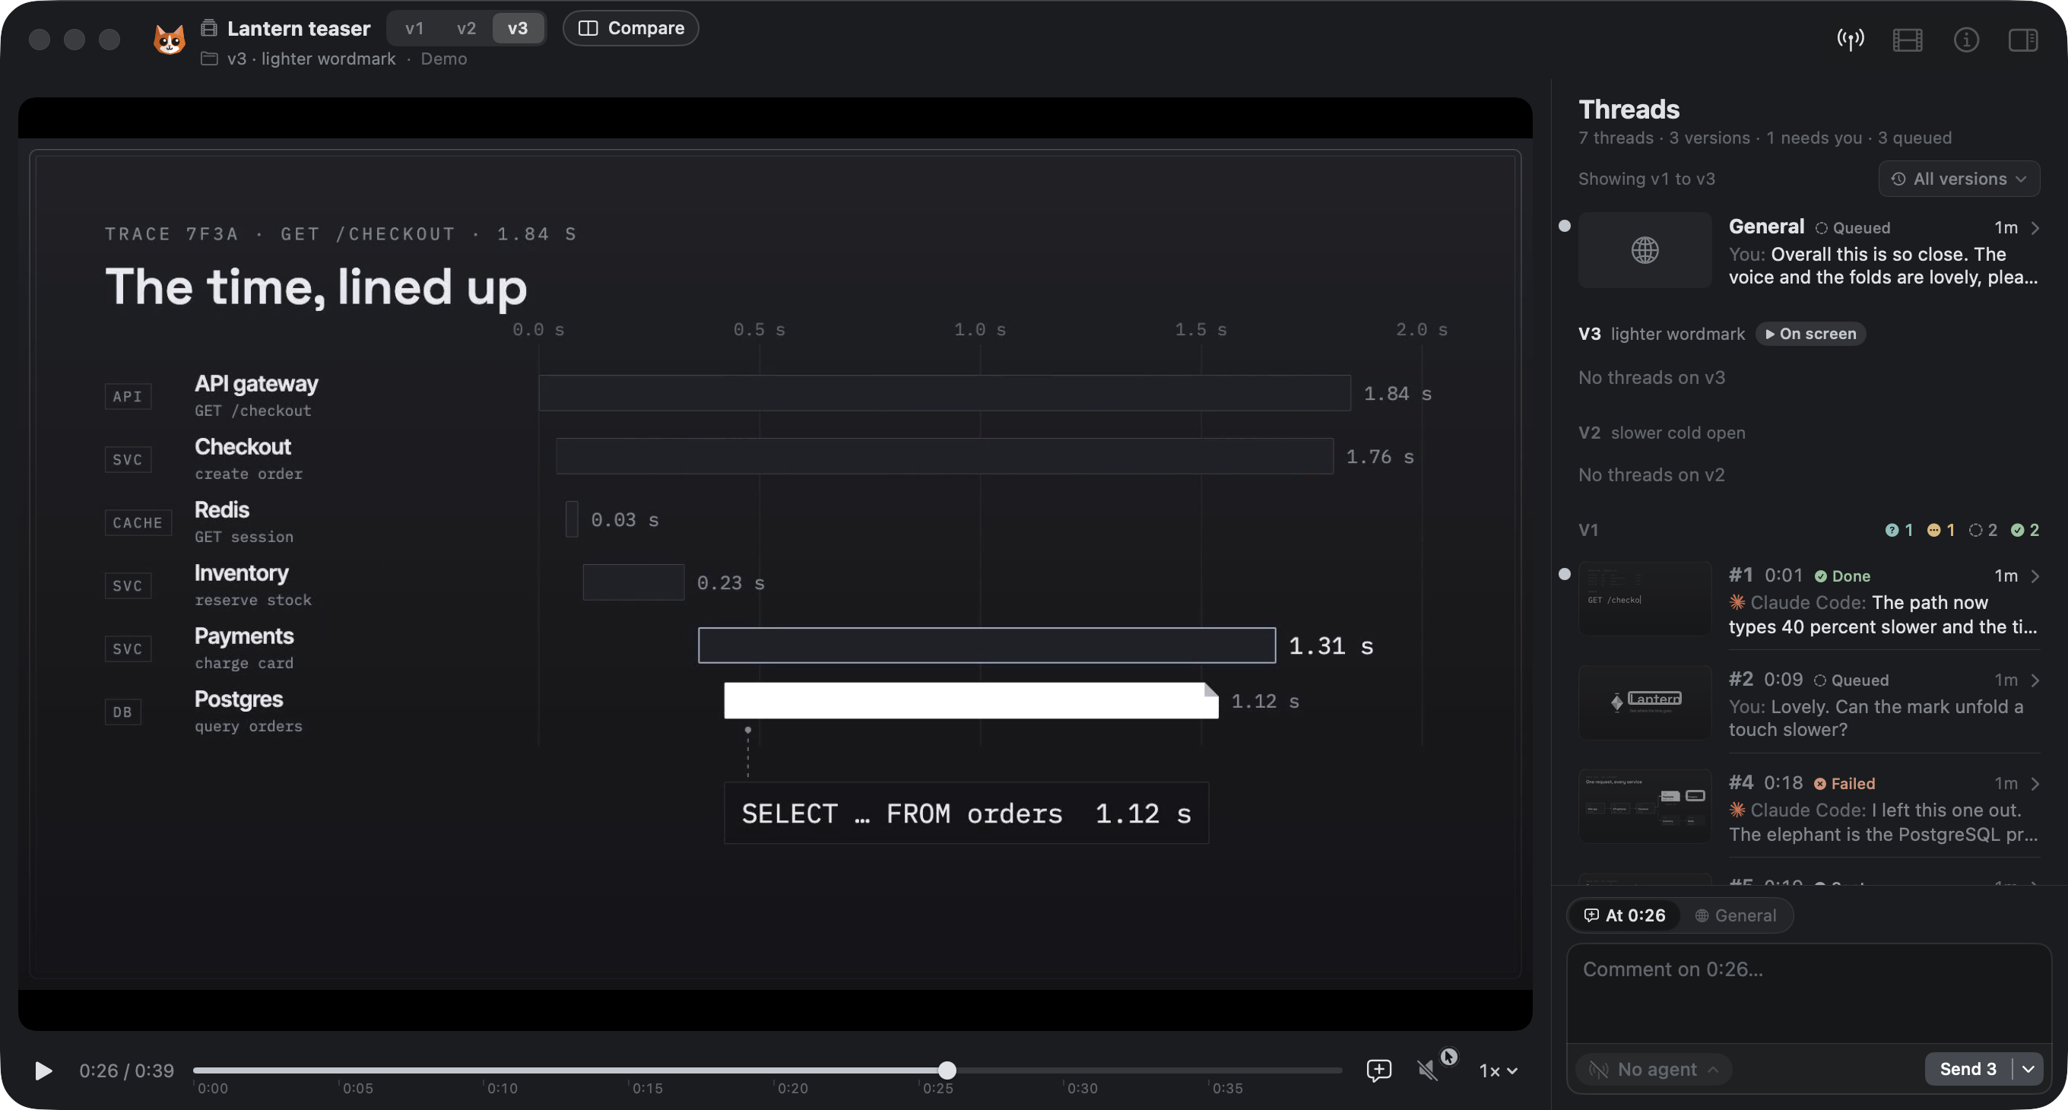Select the v3 version tab

tap(518, 28)
